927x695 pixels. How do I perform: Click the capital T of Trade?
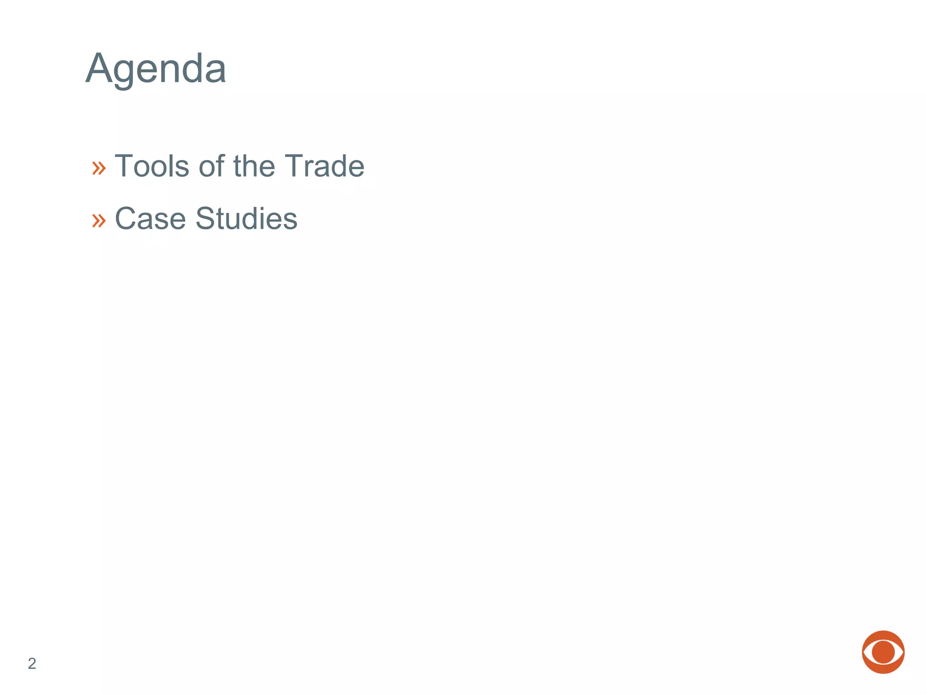[x=295, y=165]
